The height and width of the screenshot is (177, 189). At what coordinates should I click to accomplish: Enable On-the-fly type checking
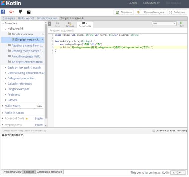click(154, 131)
